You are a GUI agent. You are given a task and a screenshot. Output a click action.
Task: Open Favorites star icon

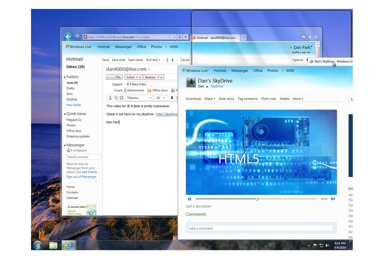[x=310, y=37]
